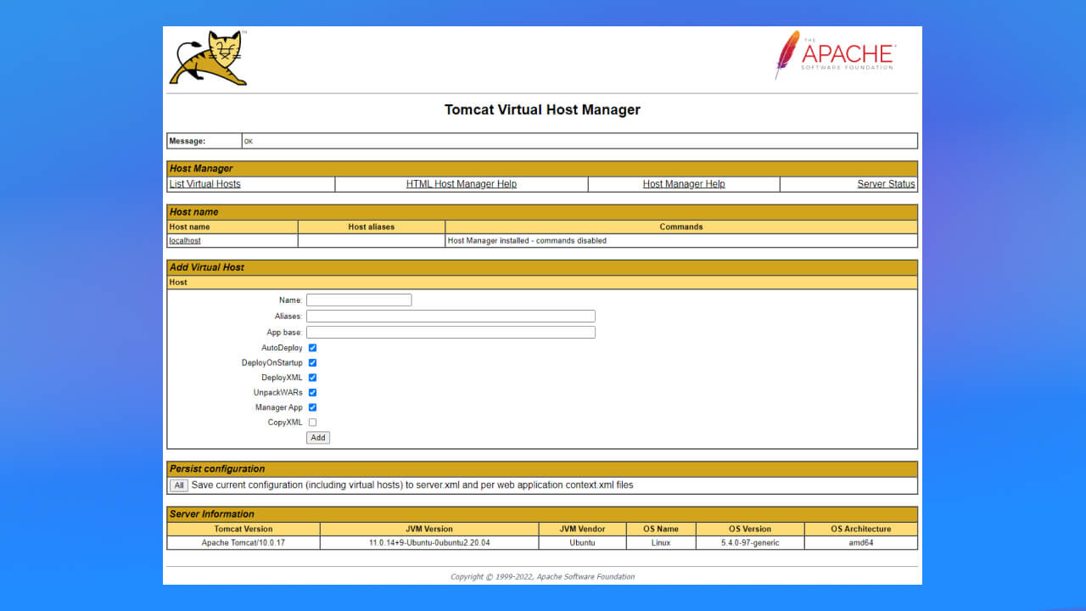Focus the App base input field
The height and width of the screenshot is (611, 1086).
(x=451, y=333)
